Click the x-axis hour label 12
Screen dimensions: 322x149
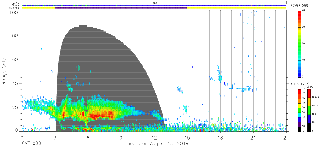tap(154, 138)
